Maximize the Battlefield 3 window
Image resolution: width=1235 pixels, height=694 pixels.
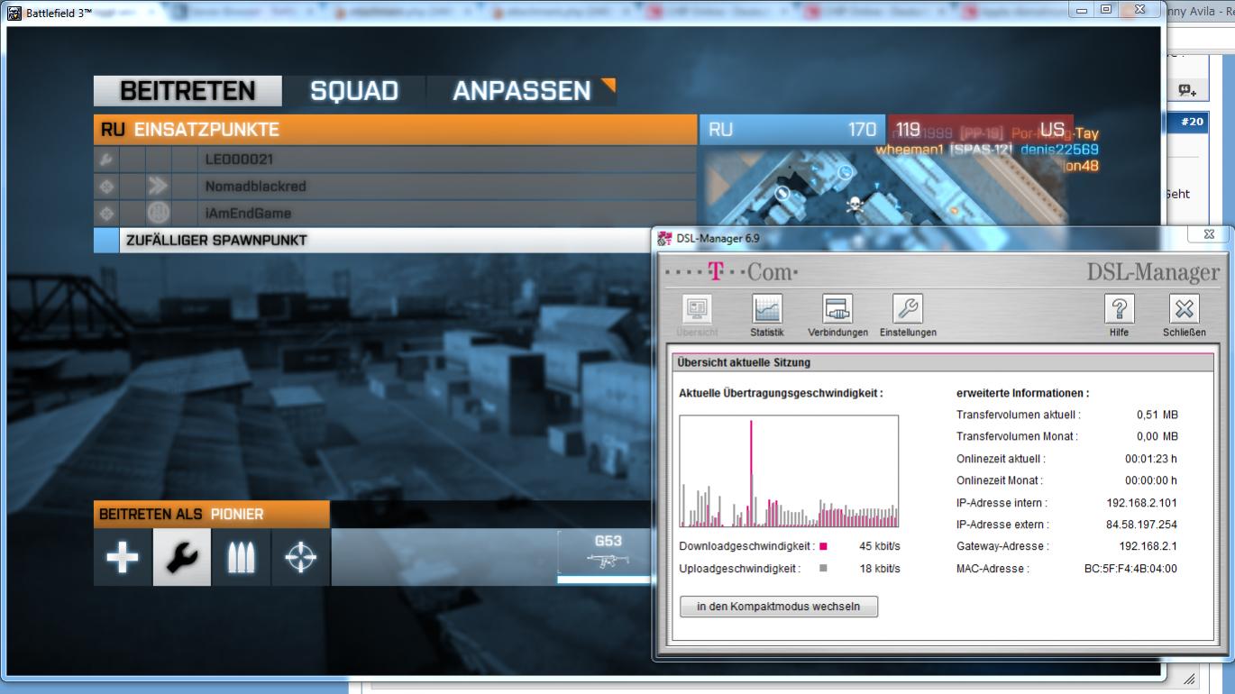coord(1105,9)
